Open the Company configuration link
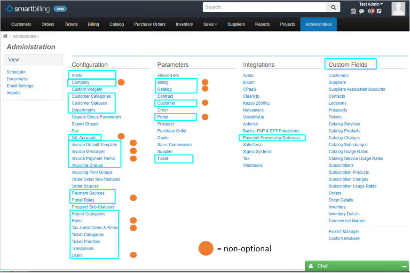The height and width of the screenshot is (273, 410). (80, 82)
